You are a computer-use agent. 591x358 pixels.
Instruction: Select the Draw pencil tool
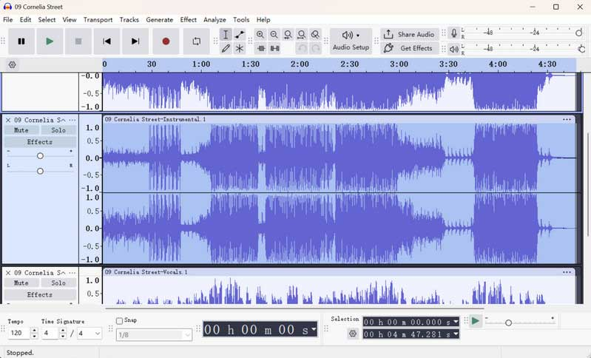pos(226,48)
